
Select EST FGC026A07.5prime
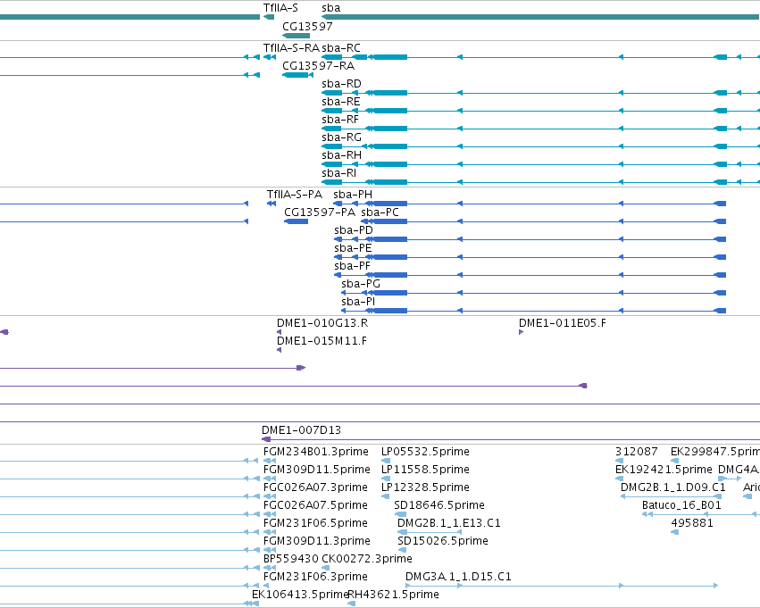click(x=315, y=505)
